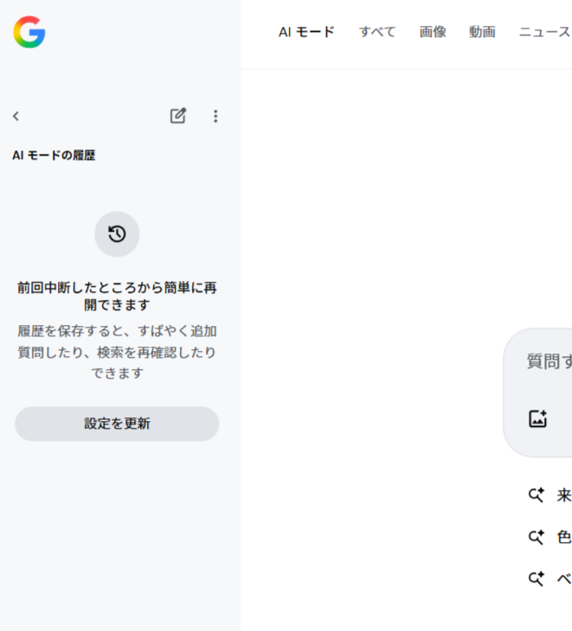The image size is (572, 631).
Task: Click the search sparkle icon beside ベ
Action: tap(537, 578)
